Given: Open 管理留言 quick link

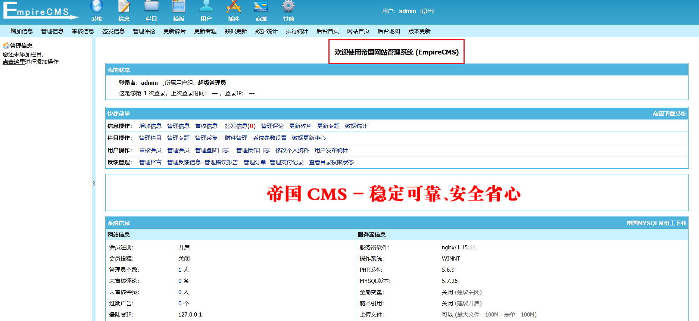Looking at the screenshot, I should (x=150, y=162).
